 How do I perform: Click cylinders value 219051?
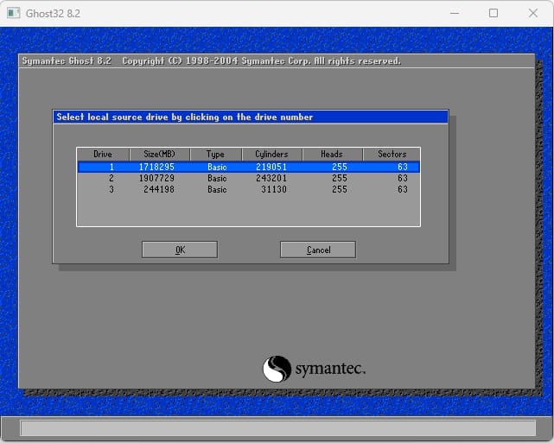271,167
